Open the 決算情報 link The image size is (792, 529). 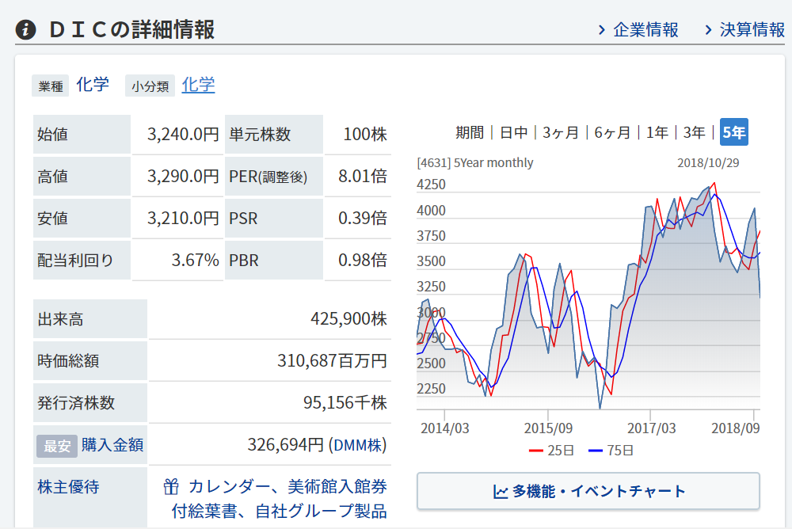pos(752,30)
